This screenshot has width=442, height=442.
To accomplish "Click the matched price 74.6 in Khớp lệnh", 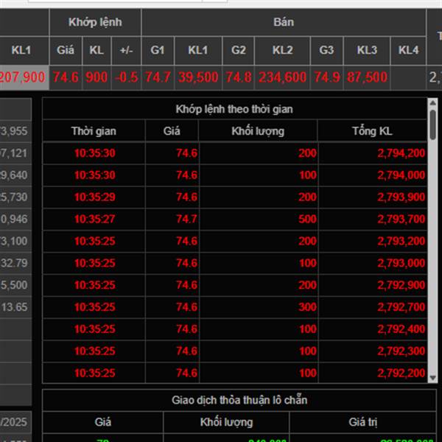I will click(x=66, y=77).
